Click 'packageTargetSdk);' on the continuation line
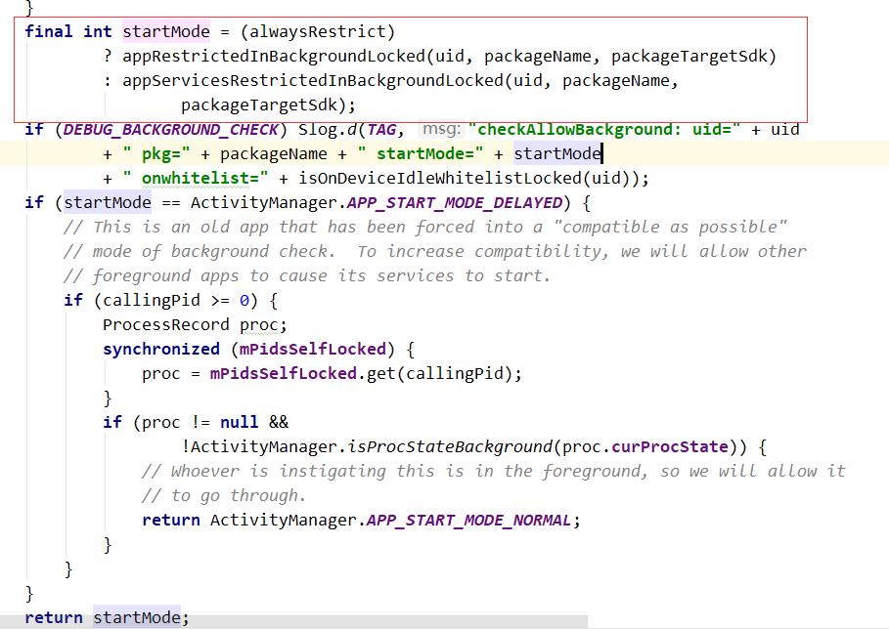This screenshot has width=889, height=629. [268, 105]
